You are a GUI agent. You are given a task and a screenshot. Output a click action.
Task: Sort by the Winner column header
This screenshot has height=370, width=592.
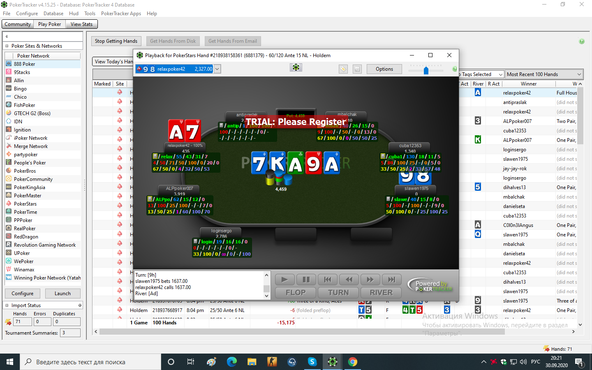click(x=528, y=84)
